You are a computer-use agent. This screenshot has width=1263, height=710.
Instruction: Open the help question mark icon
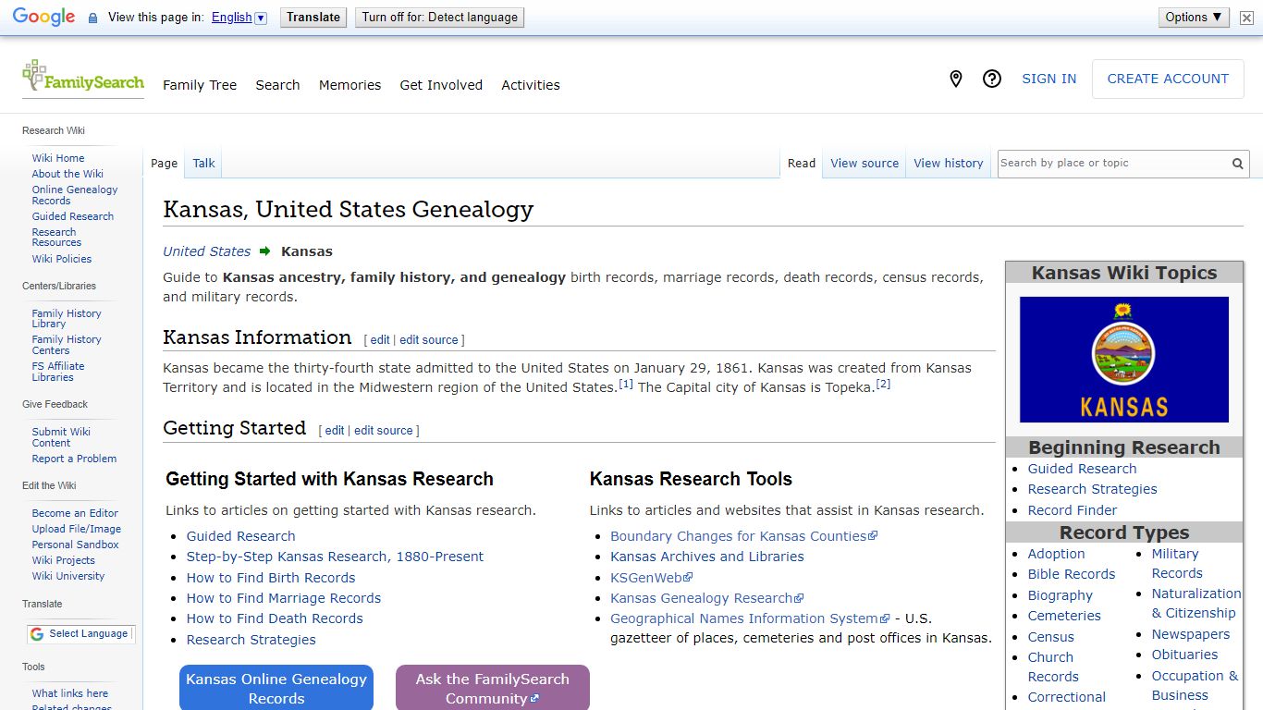coord(992,80)
